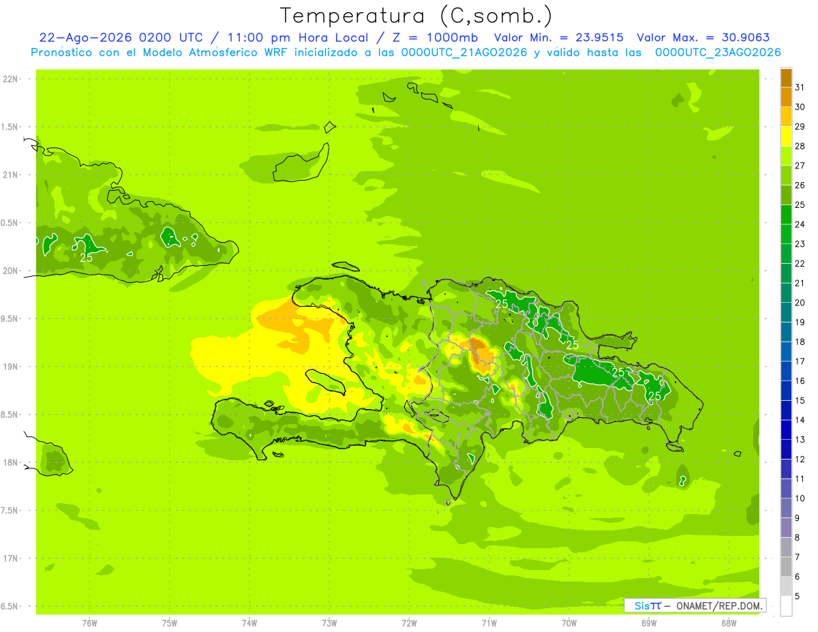Screen dimensions: 818x632
Task: Pick the gray swatch between legend labels 6 and 7
Action: pyautogui.click(x=786, y=567)
